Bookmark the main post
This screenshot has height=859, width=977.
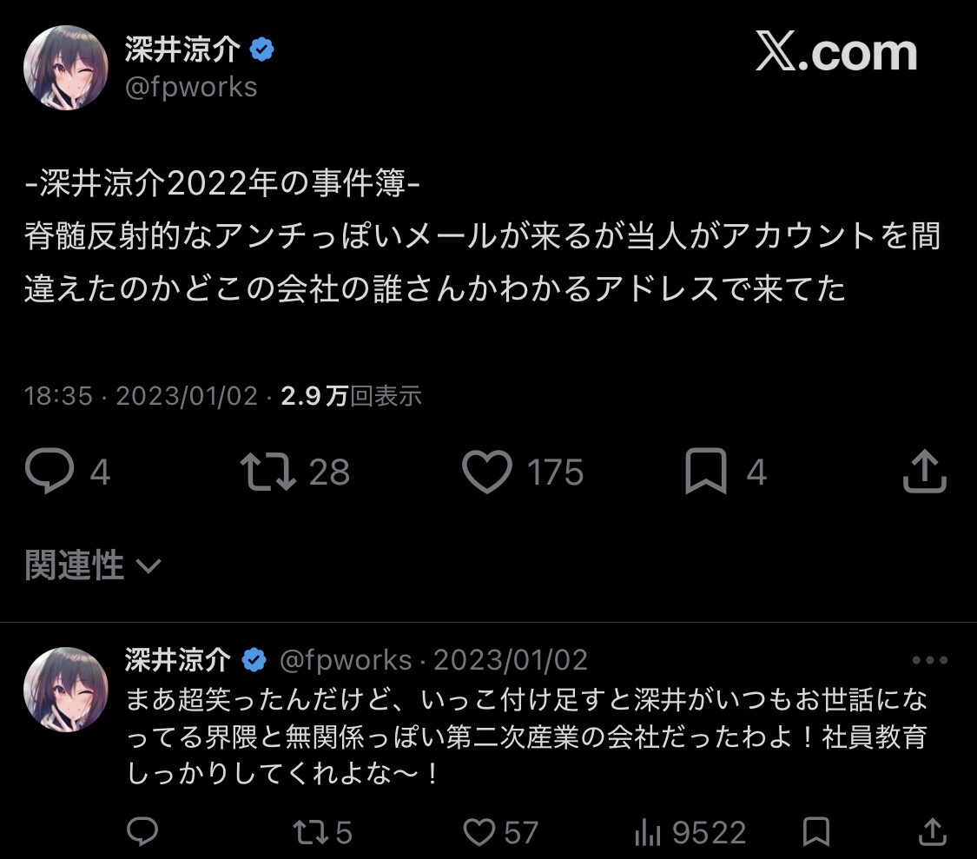point(706,472)
